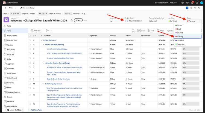This screenshot has width=205, height=113.
Task: Check the Schedule Distribution/Blast/Drop Dates checkbox
Action: 30,58
